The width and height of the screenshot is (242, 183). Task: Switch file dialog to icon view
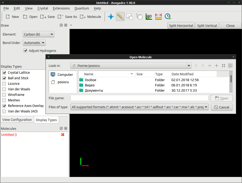223,66
